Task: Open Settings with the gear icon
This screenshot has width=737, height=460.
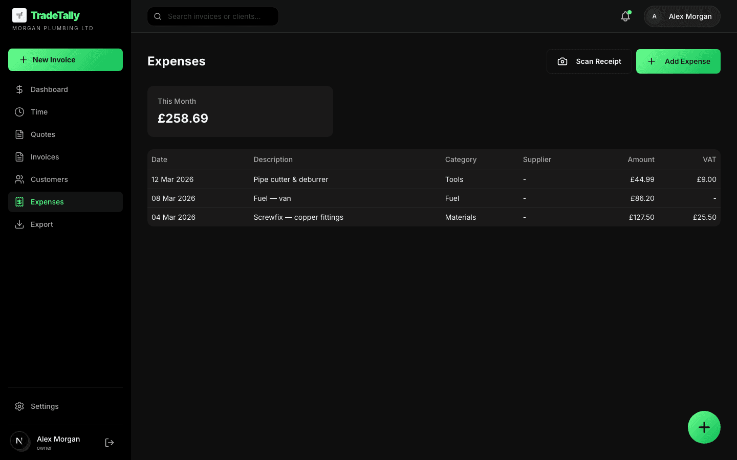Action: click(x=19, y=406)
